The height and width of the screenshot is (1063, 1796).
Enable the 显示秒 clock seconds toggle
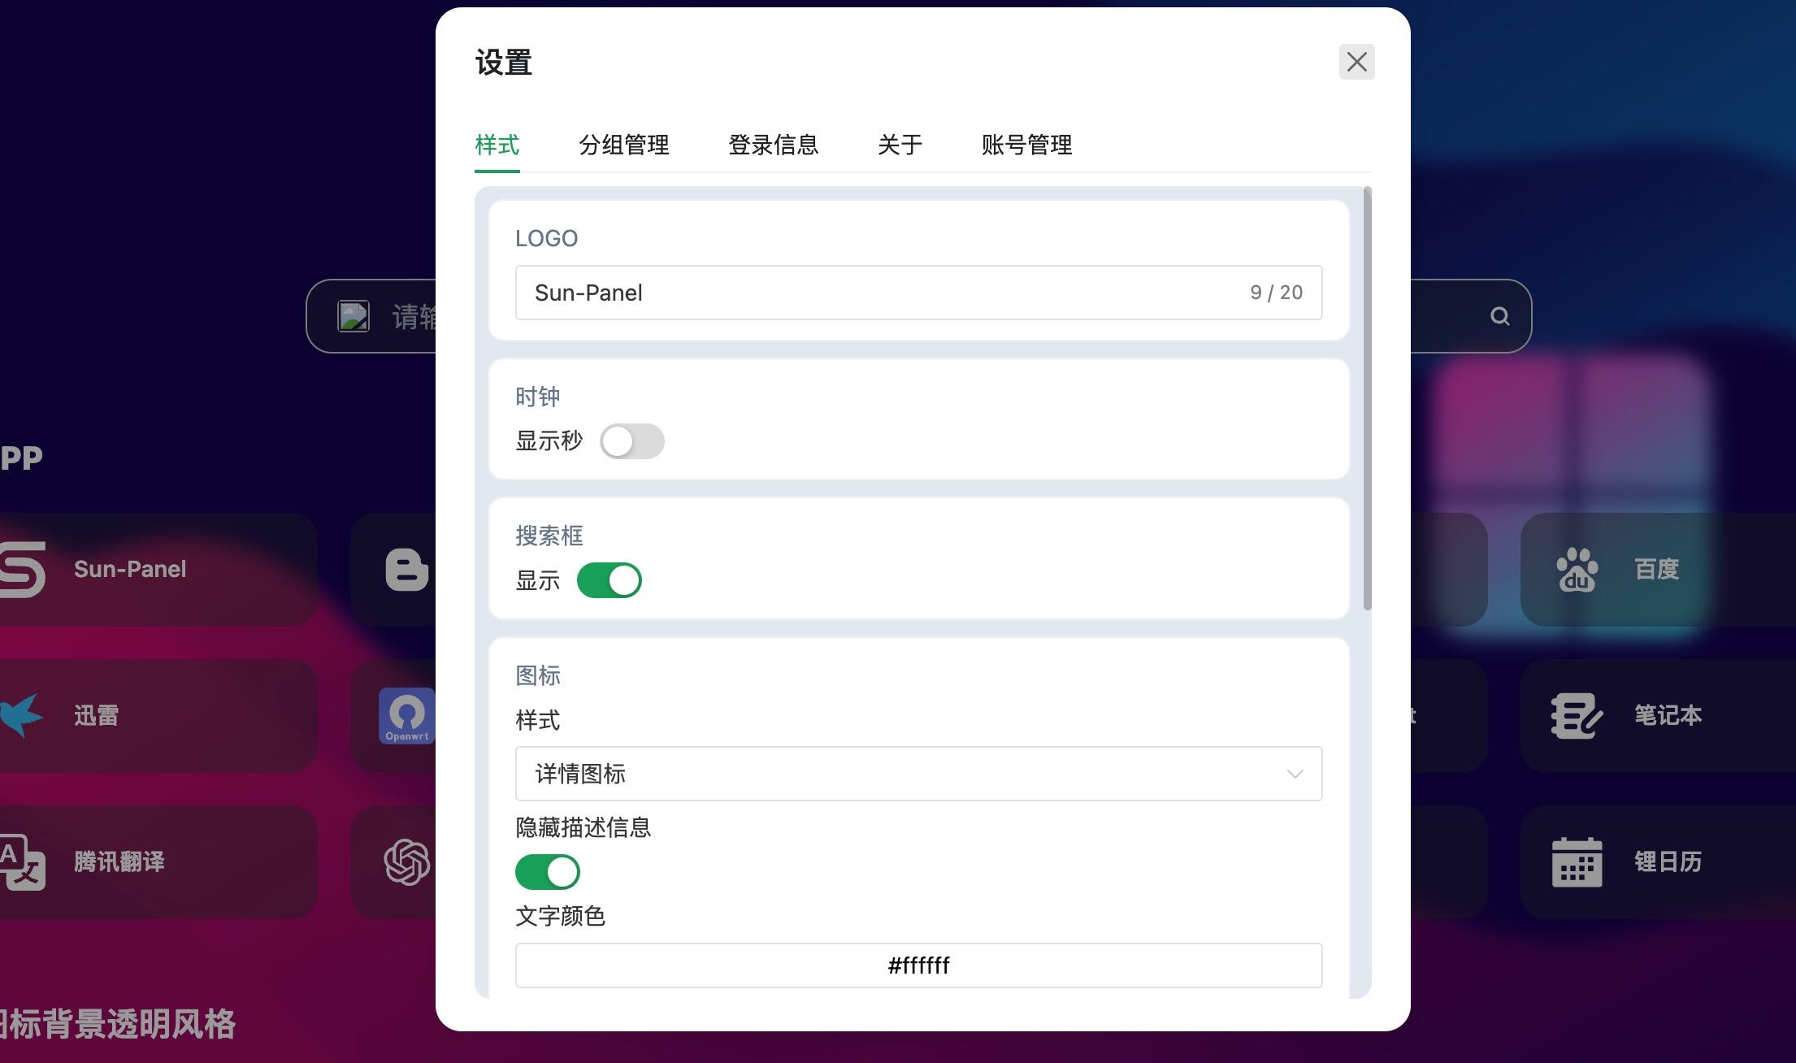(x=632, y=441)
